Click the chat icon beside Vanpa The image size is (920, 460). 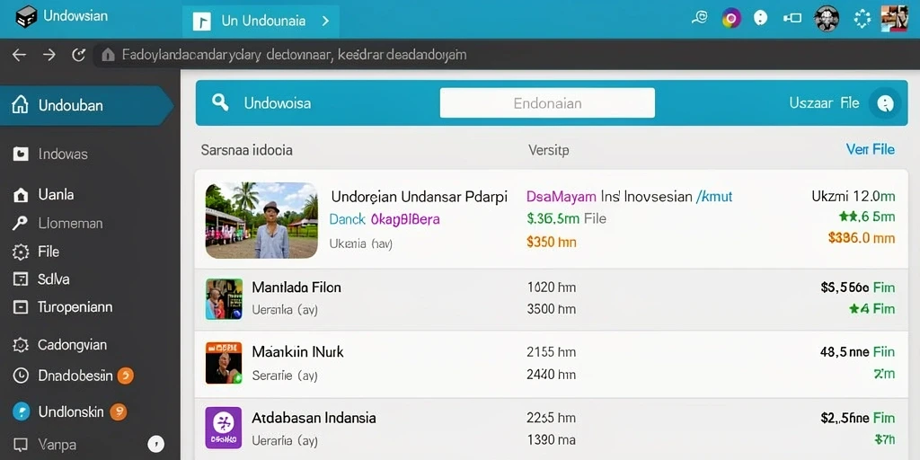coord(21,445)
